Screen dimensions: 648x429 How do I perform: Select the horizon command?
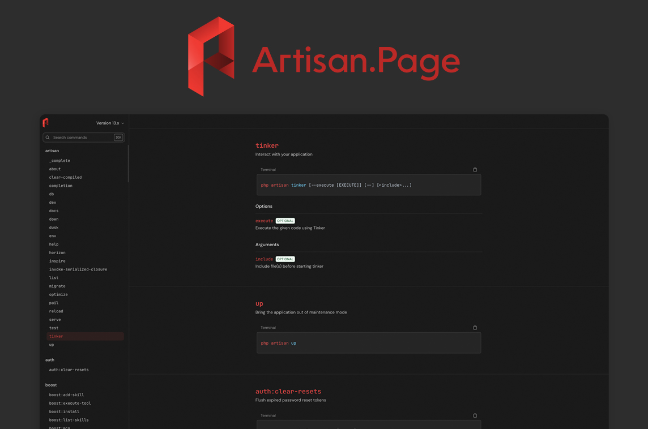pyautogui.click(x=57, y=252)
